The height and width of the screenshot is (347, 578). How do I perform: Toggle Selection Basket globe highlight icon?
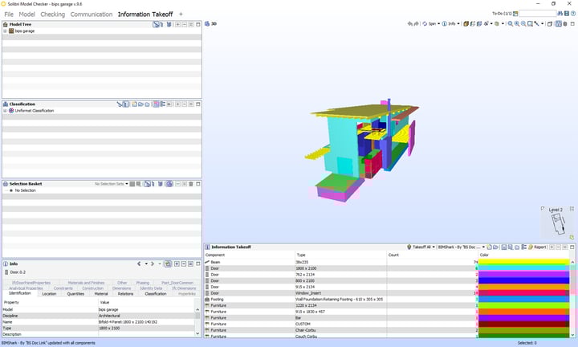[x=169, y=184]
